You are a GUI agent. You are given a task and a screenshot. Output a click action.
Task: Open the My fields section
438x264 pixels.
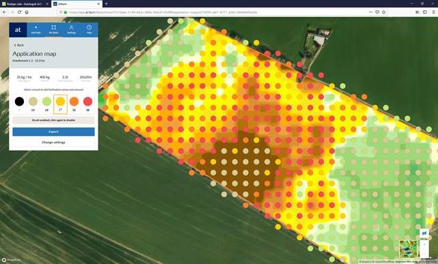click(53, 29)
